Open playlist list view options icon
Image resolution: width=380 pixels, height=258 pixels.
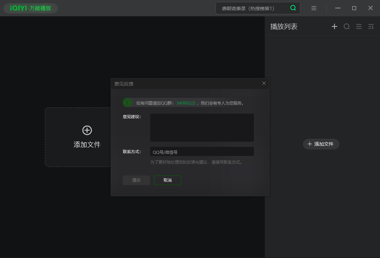point(359,26)
